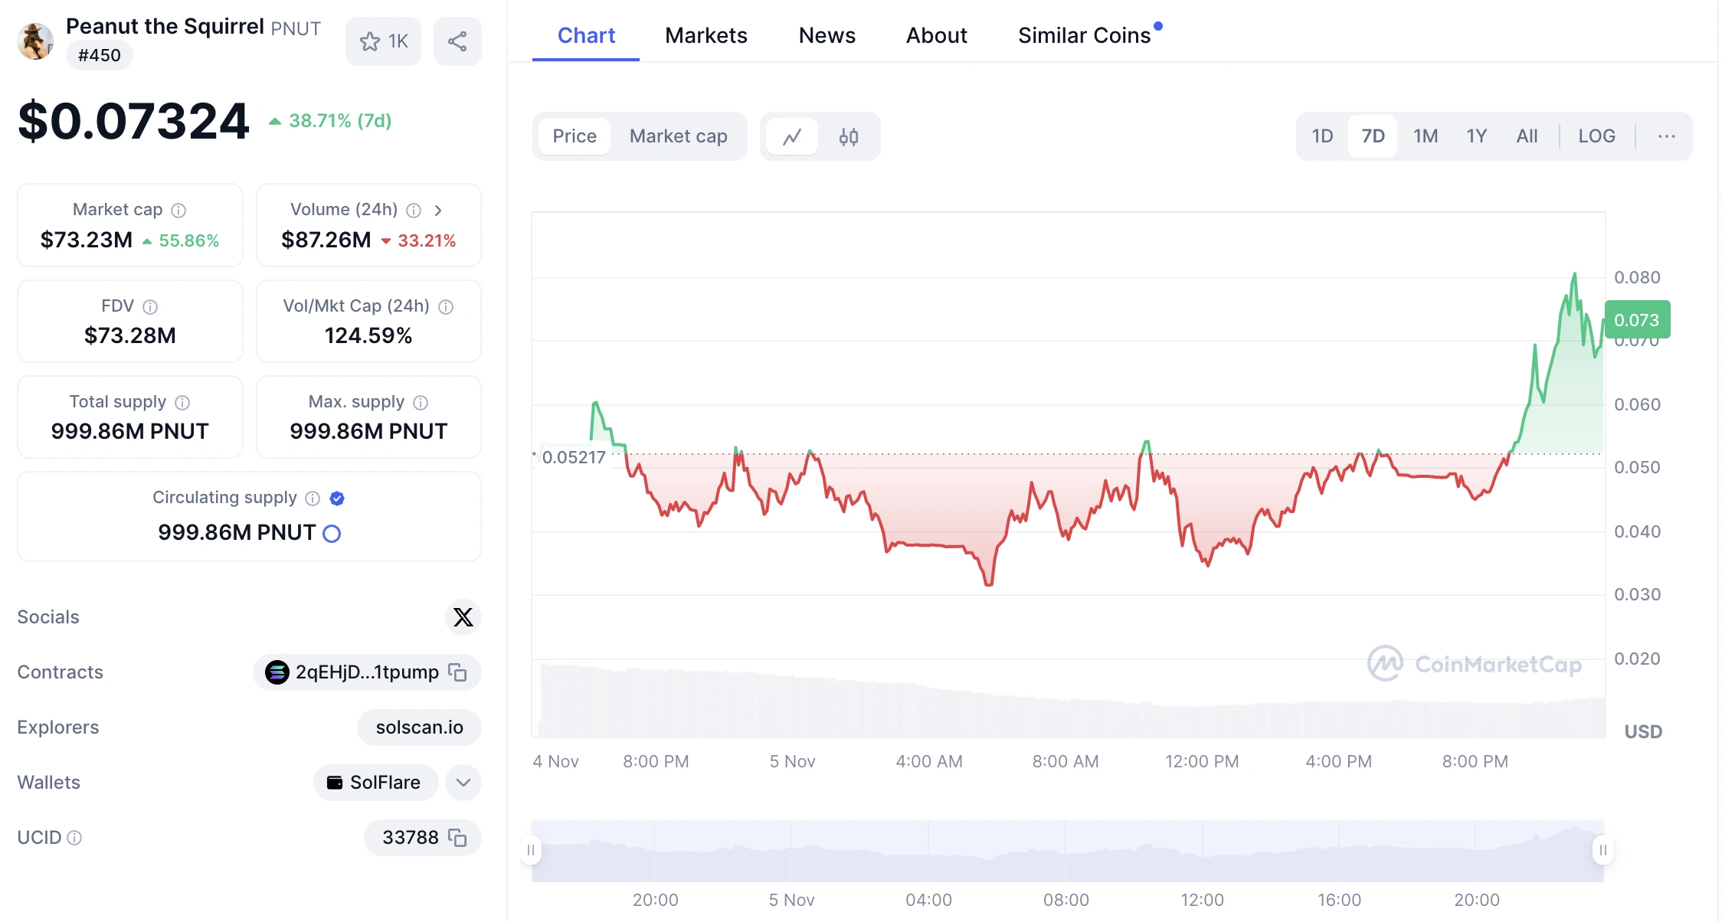Copy the UCID 33788

tap(457, 838)
